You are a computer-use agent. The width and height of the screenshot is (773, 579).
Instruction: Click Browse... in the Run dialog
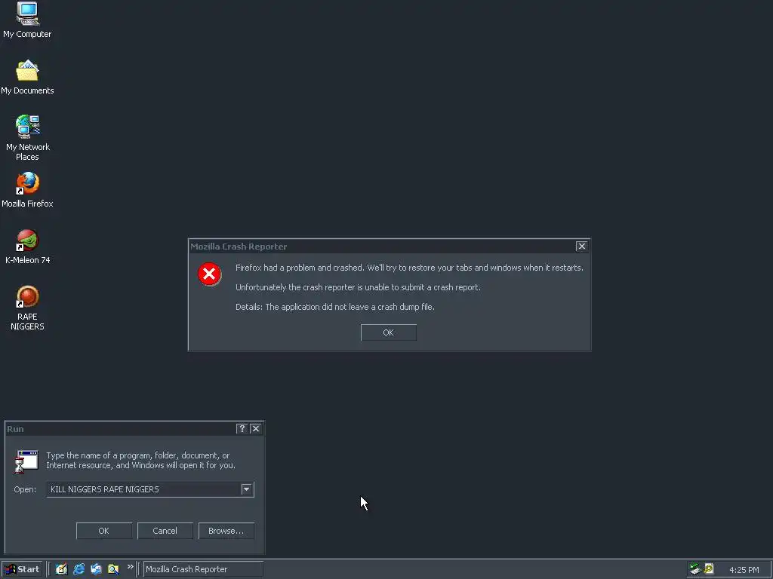226,531
